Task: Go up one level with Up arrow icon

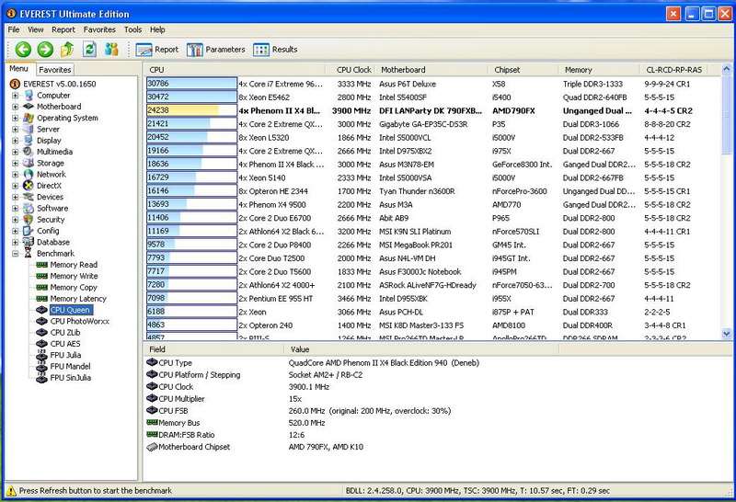Action: coord(67,49)
